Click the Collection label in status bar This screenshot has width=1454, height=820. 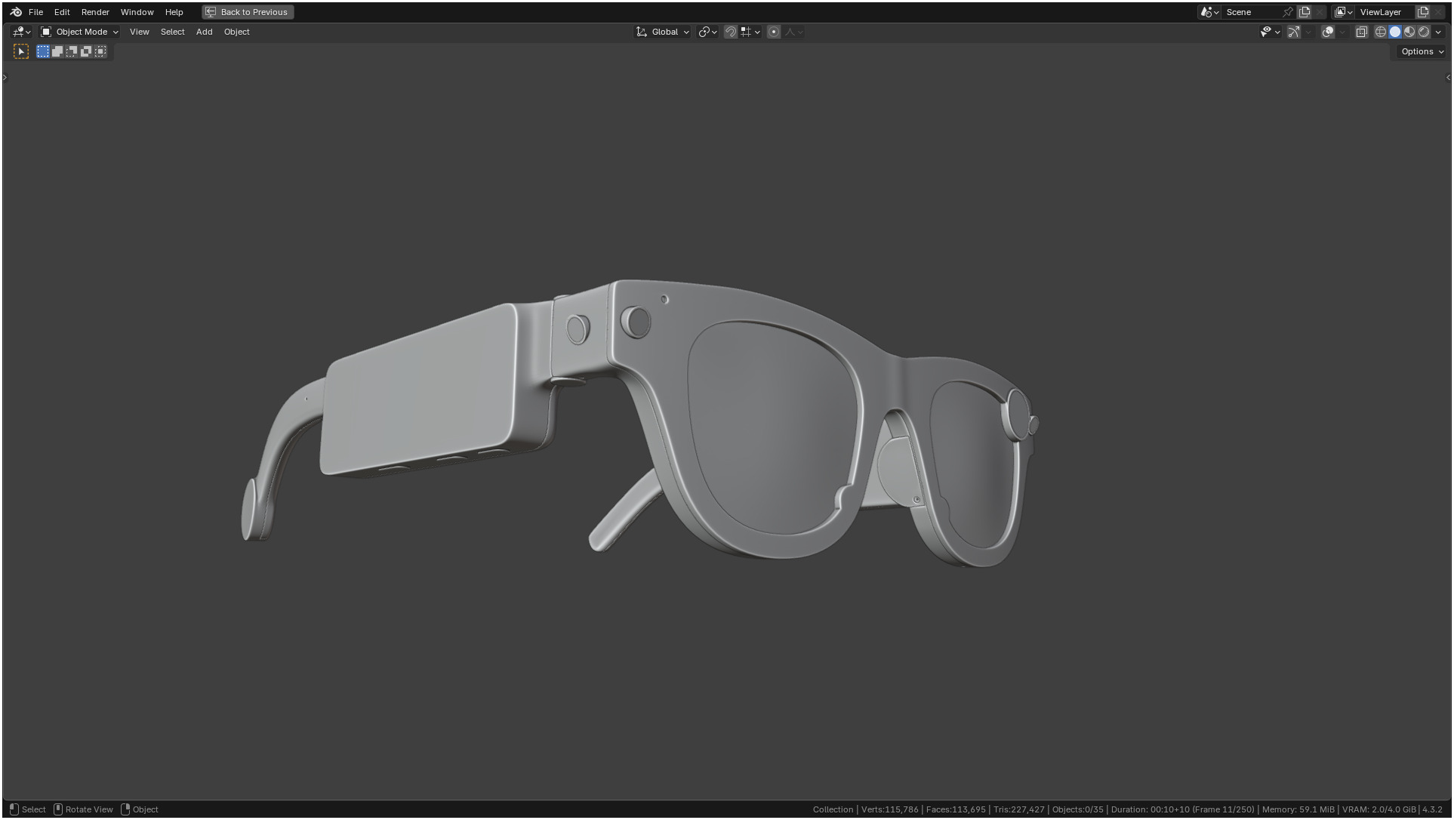833,809
